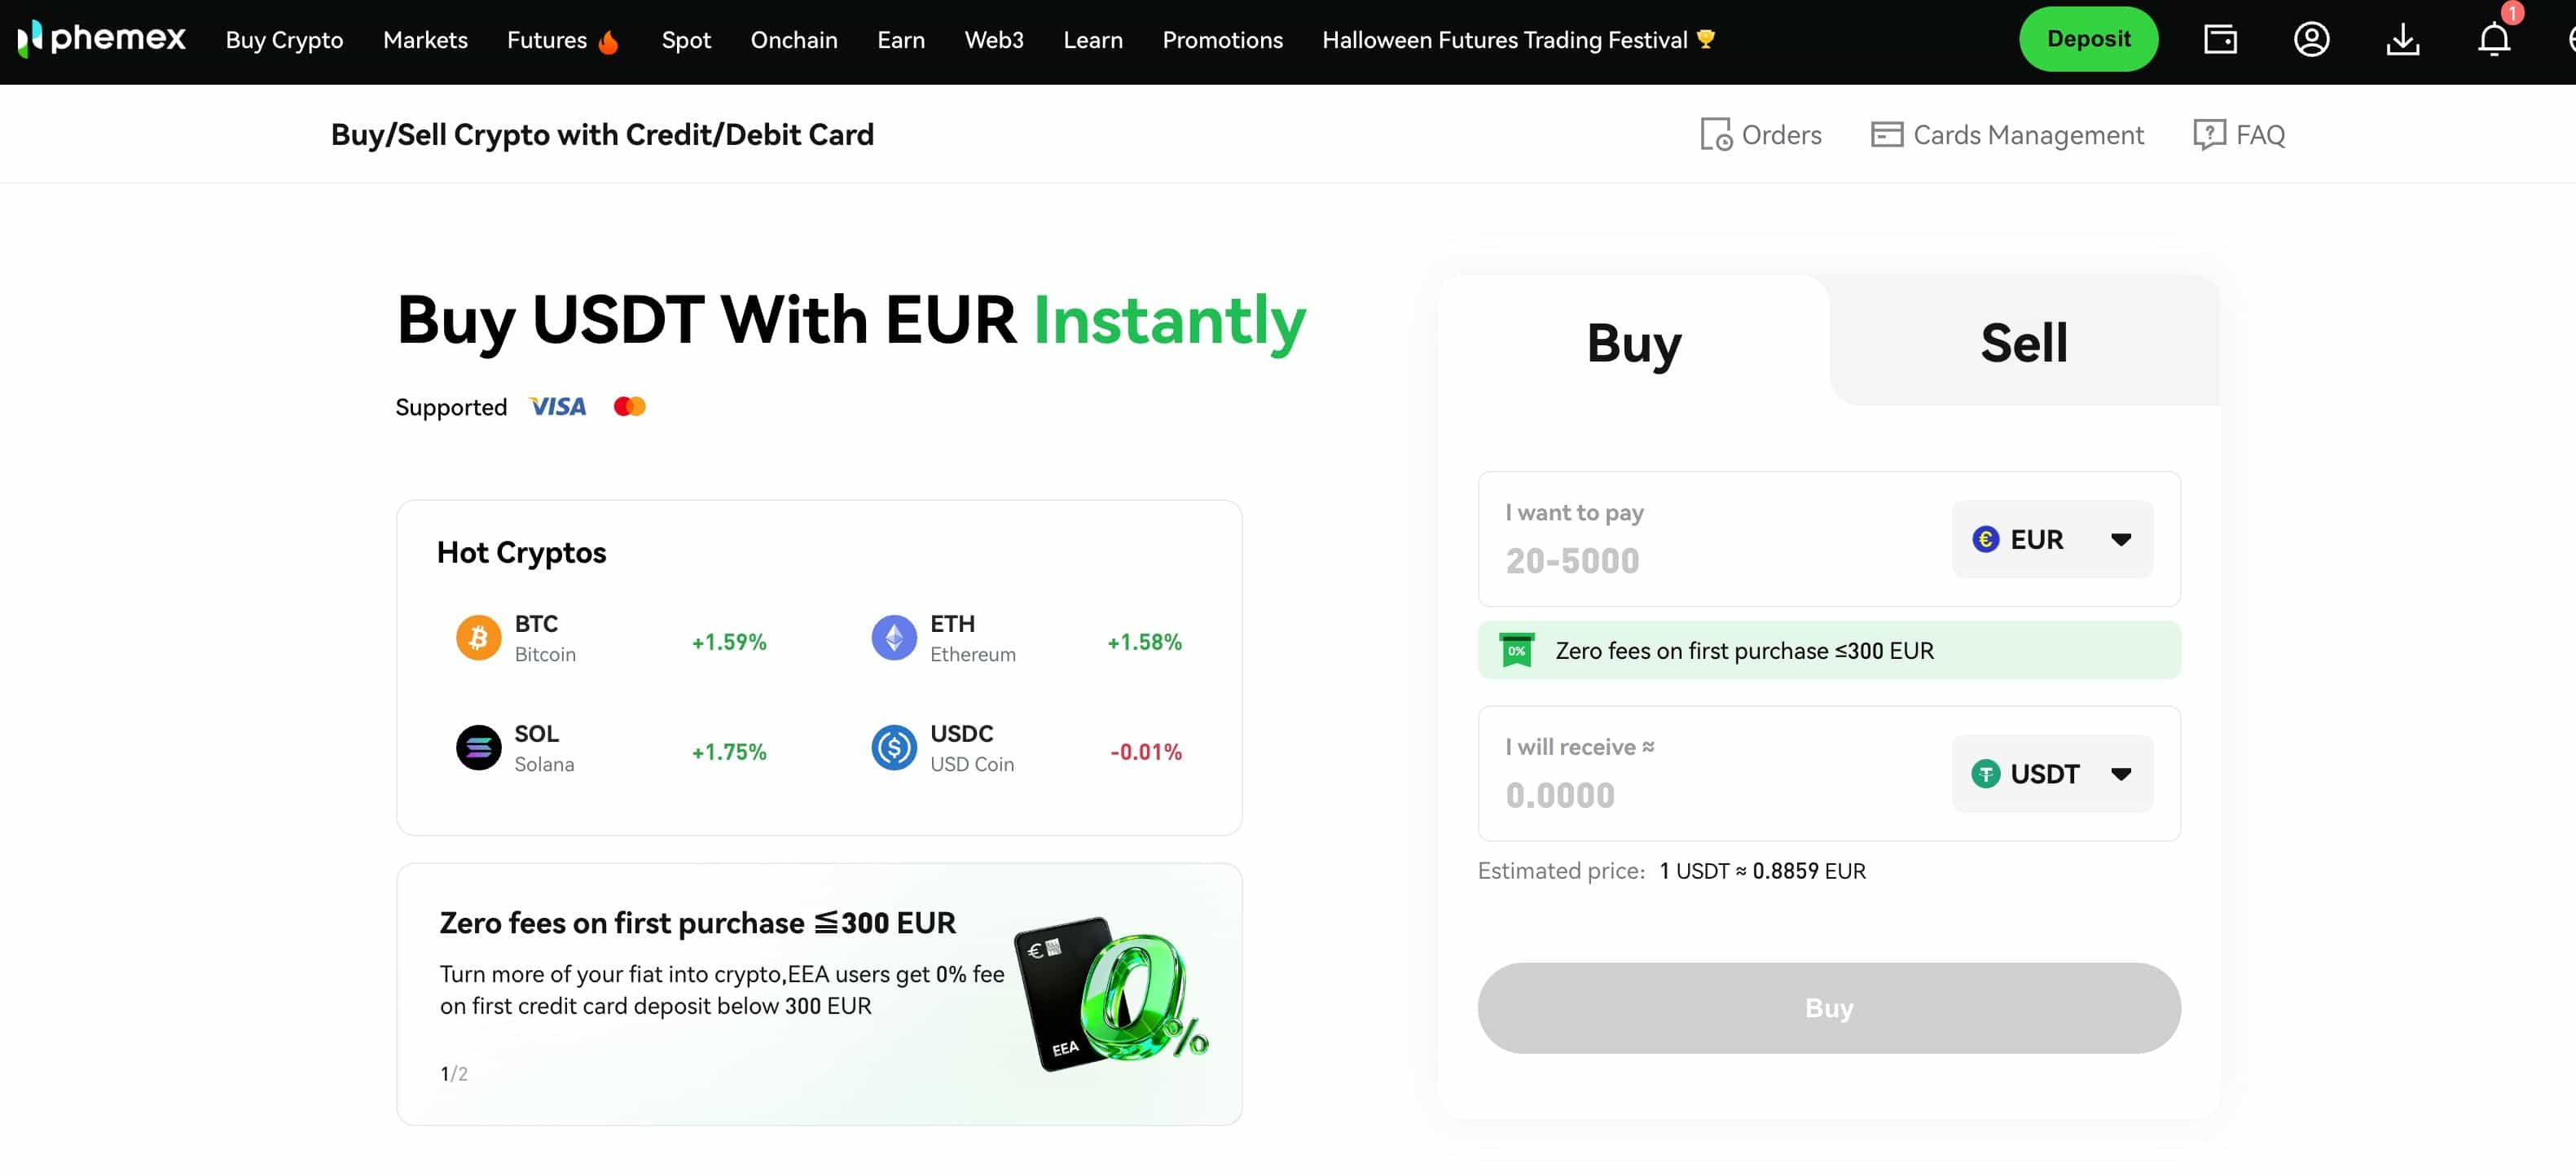Select the Solana coin icon
This screenshot has width=2576, height=1176.
(478, 748)
